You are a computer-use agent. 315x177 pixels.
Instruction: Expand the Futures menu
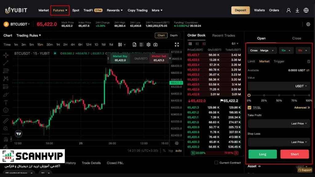[x=60, y=10]
